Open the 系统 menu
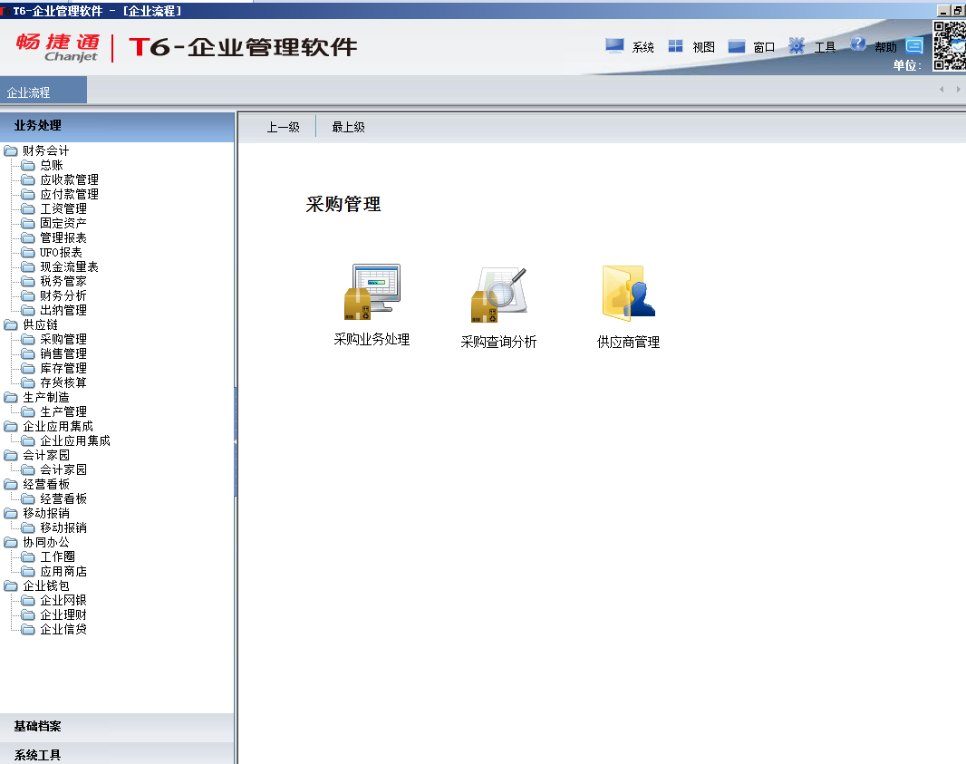This screenshot has width=966, height=764. [x=630, y=47]
